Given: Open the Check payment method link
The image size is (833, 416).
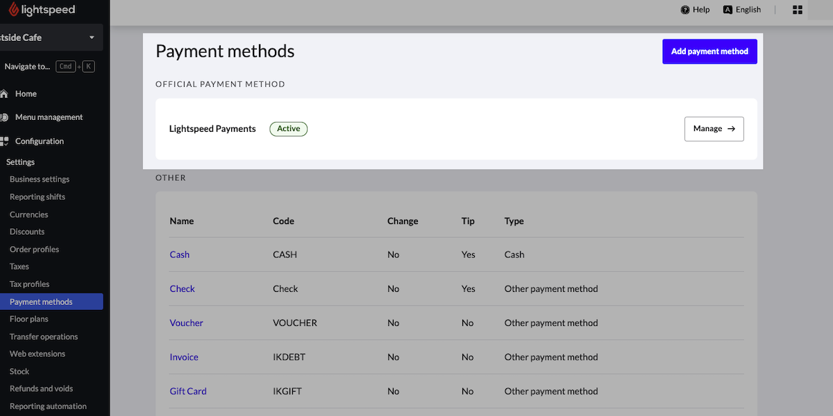Looking at the screenshot, I should click(x=183, y=288).
